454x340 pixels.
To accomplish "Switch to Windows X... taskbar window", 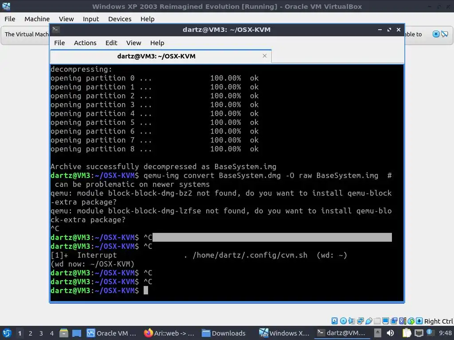I will (x=284, y=333).
